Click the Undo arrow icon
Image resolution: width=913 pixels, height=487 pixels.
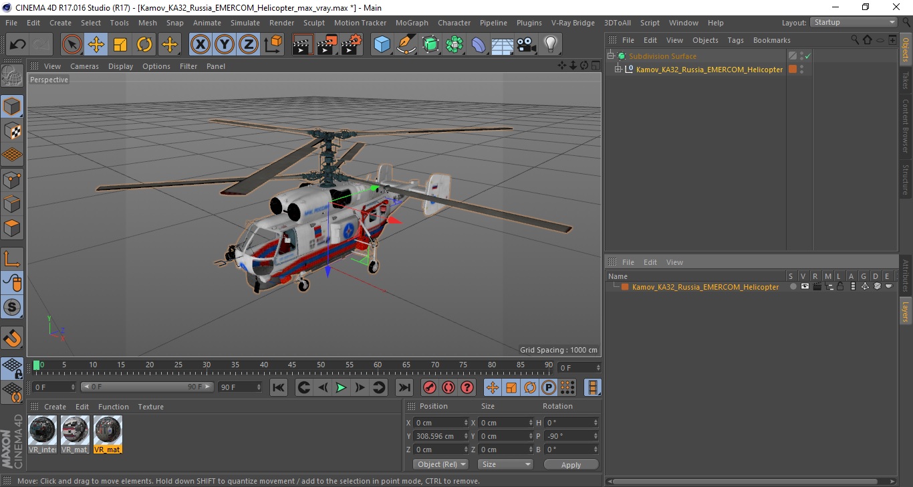pos(18,45)
